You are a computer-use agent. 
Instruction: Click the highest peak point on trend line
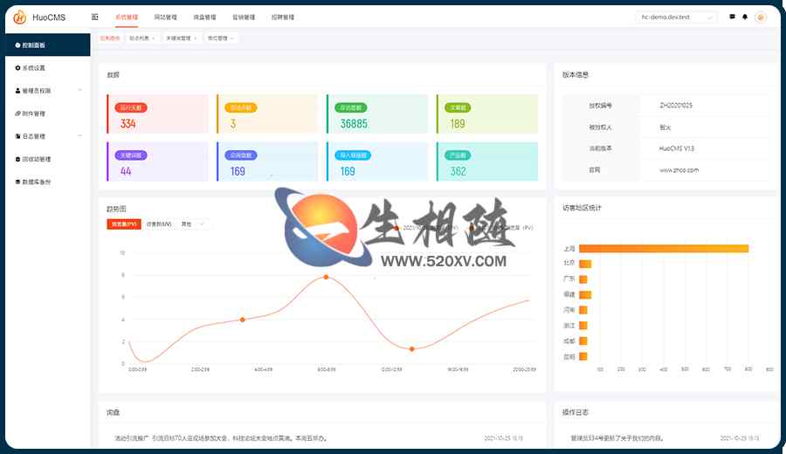tap(326, 277)
